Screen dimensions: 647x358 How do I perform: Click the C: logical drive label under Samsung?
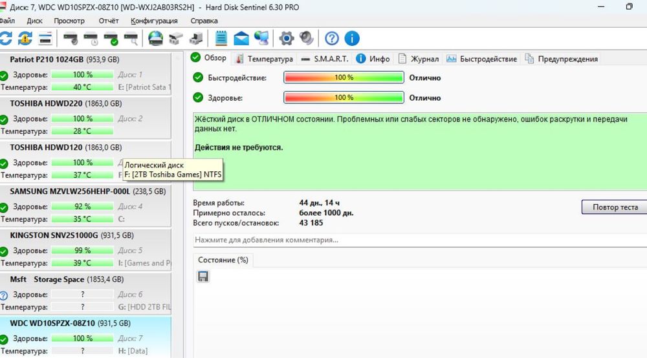122,219
